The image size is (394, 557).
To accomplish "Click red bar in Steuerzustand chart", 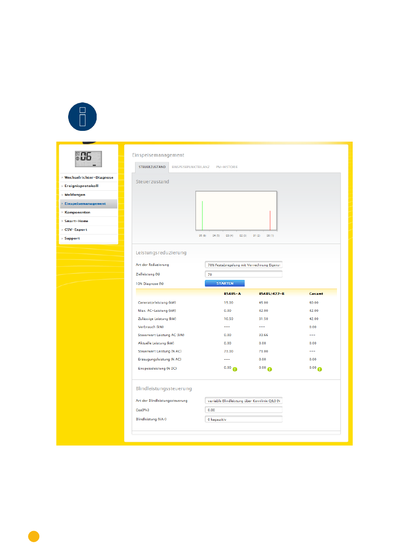I will (270, 220).
